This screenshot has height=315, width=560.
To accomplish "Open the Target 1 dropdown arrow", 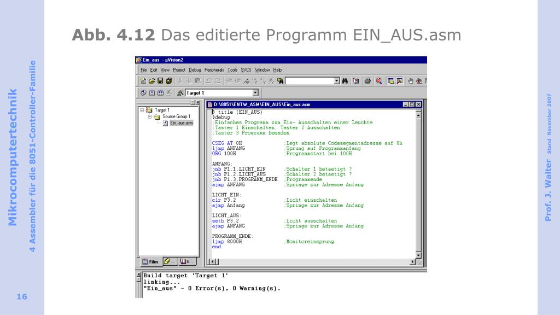I will [x=255, y=93].
